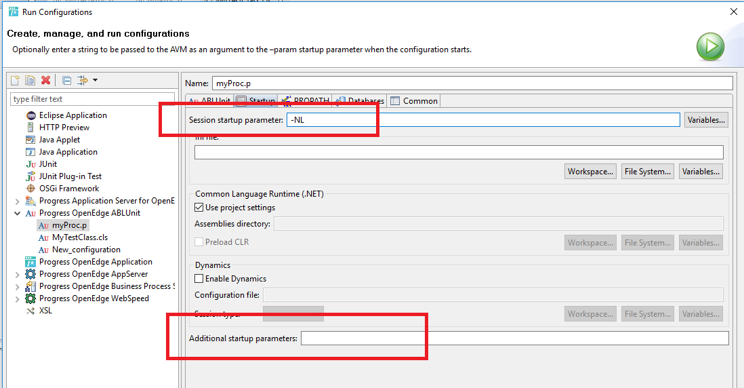Viewport: 744px width, 388px height.
Task: Click the green Run icon at top right
Action: pos(710,47)
